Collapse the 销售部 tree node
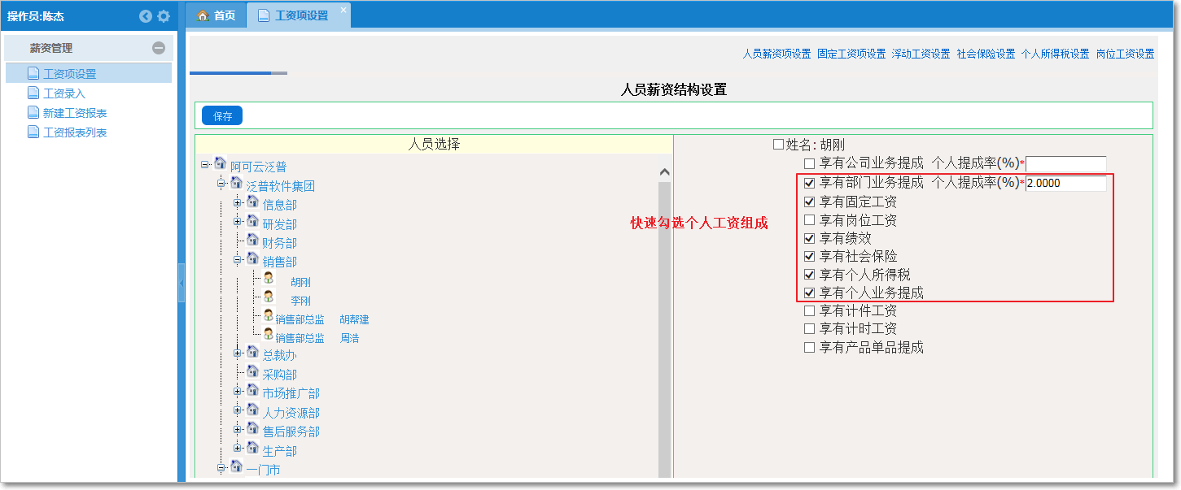This screenshot has width=1181, height=490. coord(238,260)
